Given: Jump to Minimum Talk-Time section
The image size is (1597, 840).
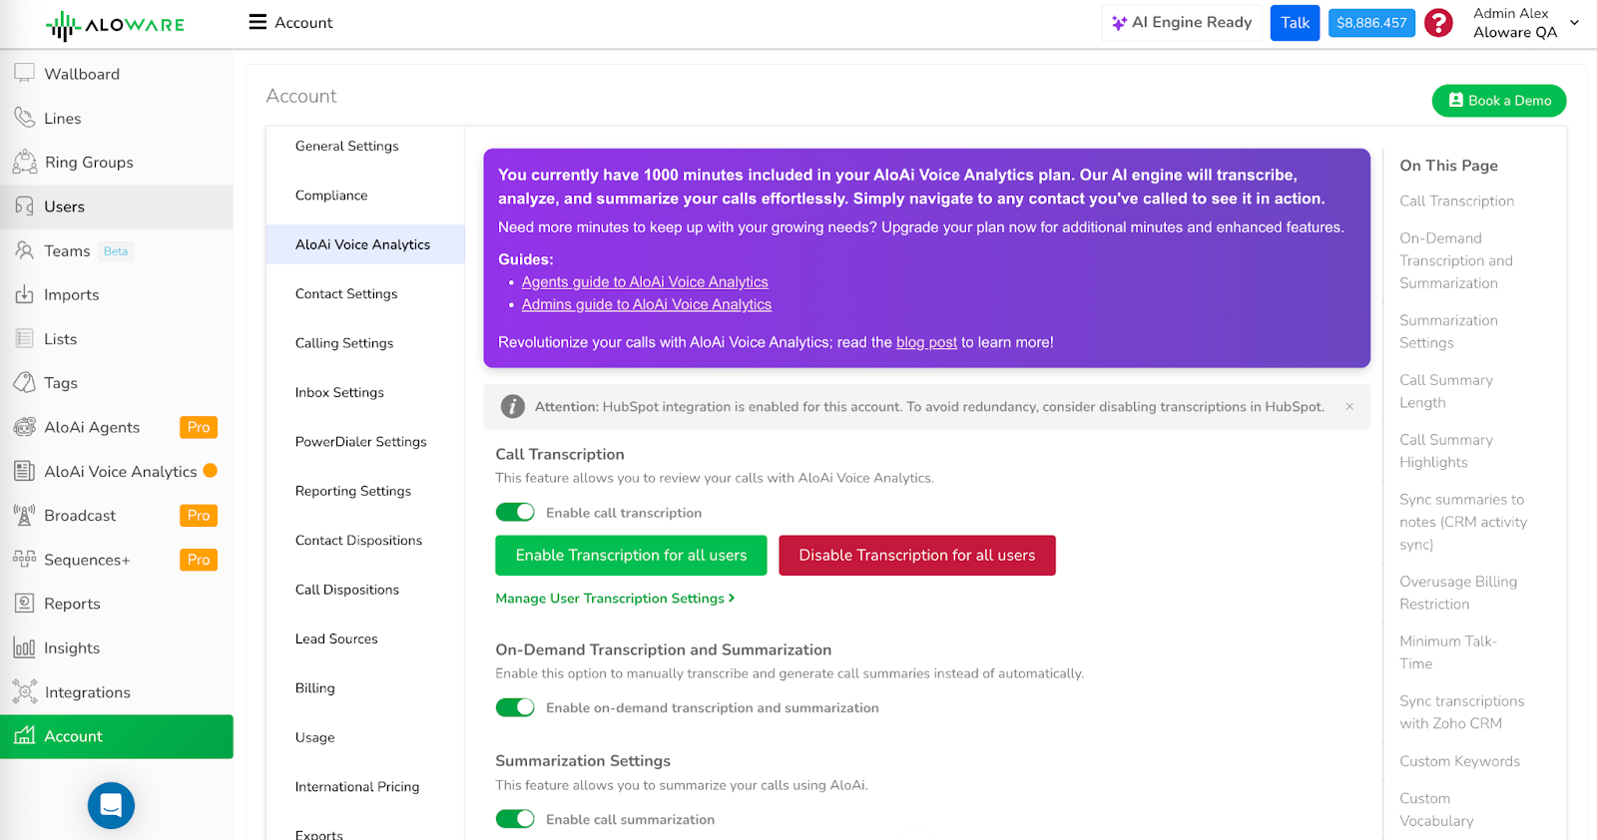Looking at the screenshot, I should pyautogui.click(x=1447, y=652).
